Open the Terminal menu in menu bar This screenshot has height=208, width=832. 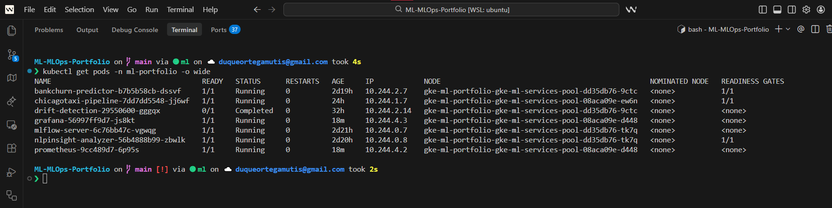point(180,10)
